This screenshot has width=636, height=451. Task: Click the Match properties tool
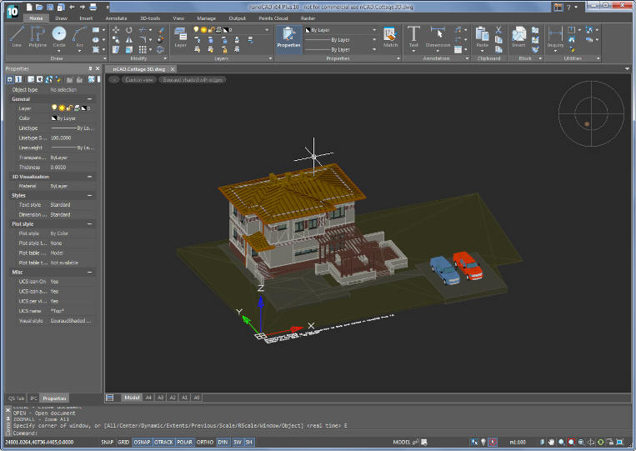click(390, 37)
